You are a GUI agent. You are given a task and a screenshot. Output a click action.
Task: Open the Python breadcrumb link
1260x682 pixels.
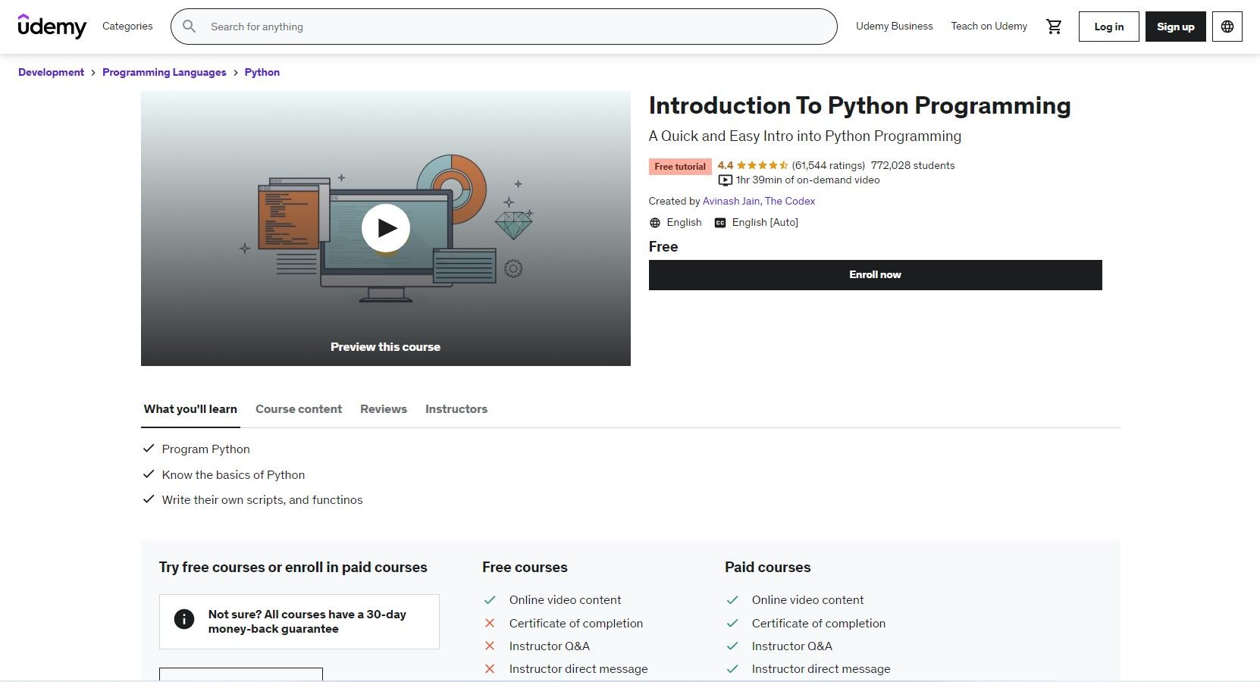coord(262,72)
